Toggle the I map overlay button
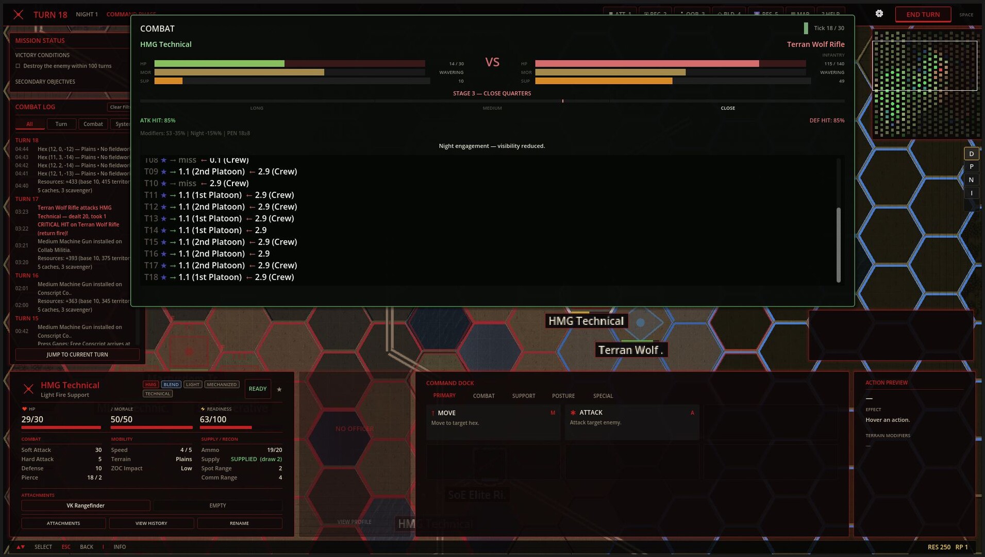Image resolution: width=985 pixels, height=557 pixels. tap(972, 193)
